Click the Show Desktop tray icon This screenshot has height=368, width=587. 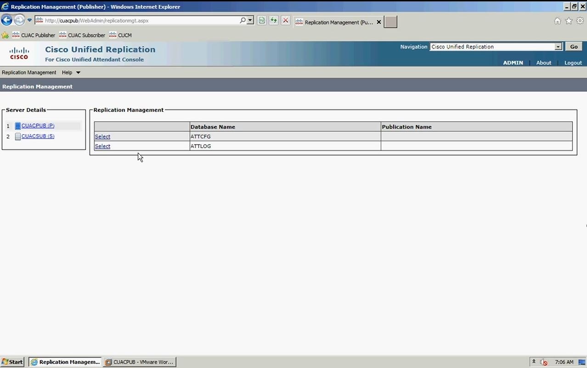pyautogui.click(x=582, y=362)
